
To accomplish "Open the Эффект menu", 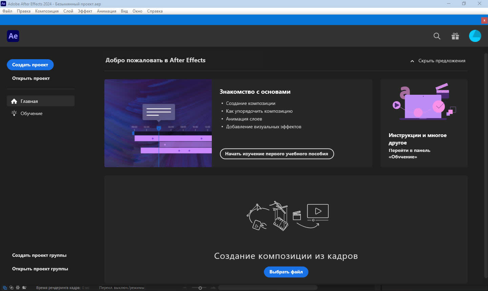I will coord(85,11).
